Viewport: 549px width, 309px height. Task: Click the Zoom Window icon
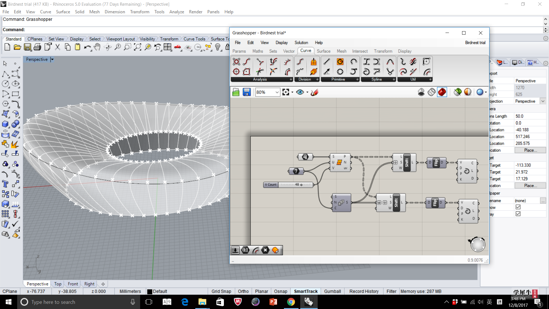[x=128, y=47]
